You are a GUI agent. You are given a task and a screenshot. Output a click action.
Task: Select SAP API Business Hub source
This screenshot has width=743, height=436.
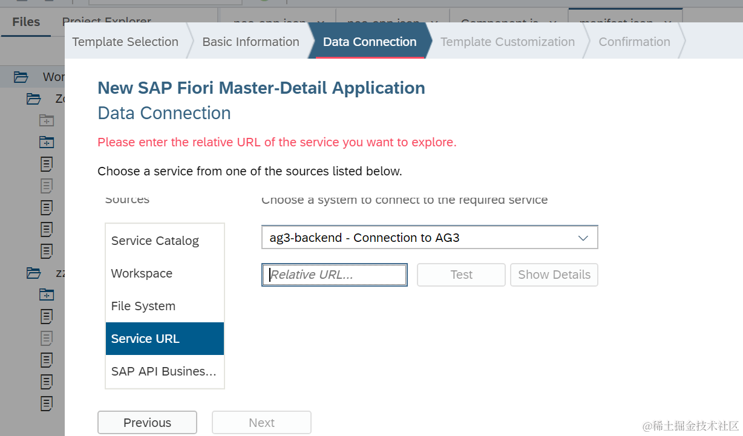pyautogui.click(x=163, y=371)
